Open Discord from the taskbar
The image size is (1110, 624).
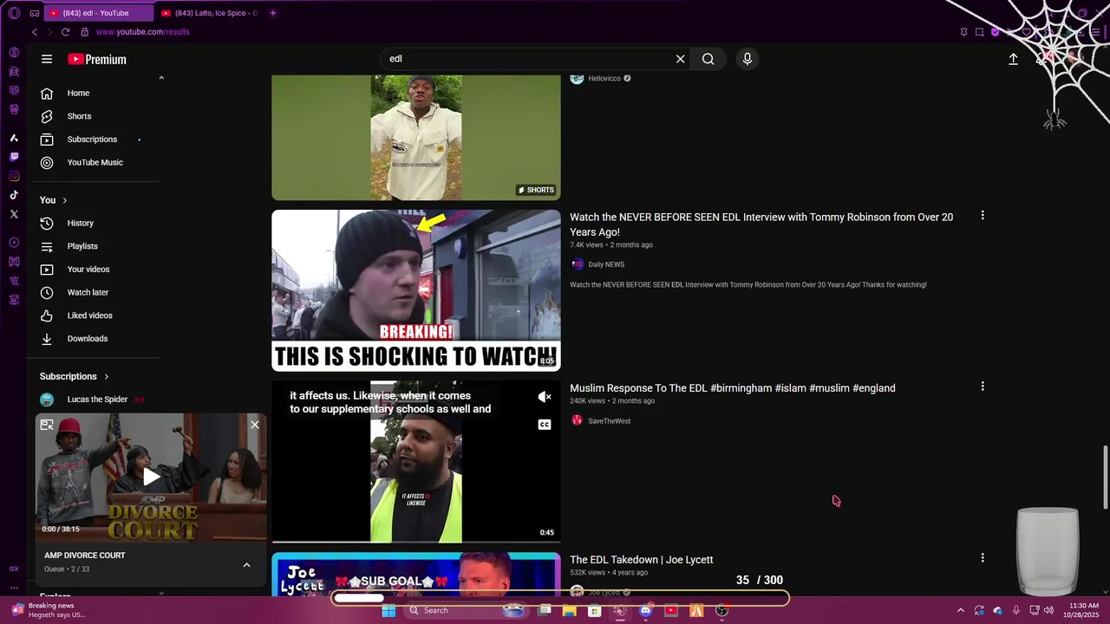point(645,610)
